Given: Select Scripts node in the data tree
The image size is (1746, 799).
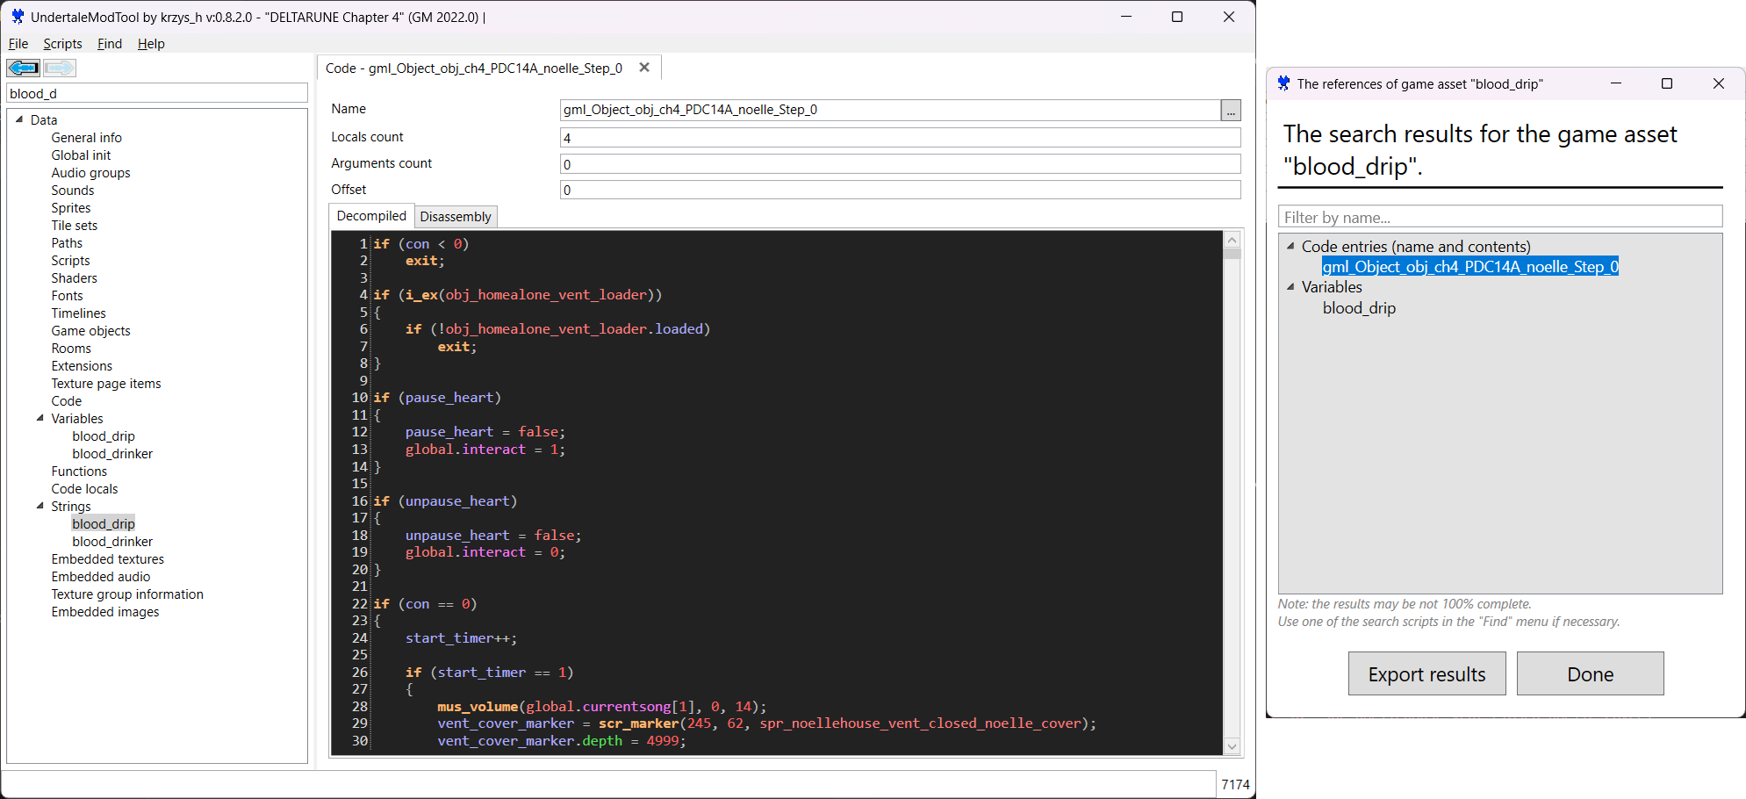Looking at the screenshot, I should click(70, 261).
